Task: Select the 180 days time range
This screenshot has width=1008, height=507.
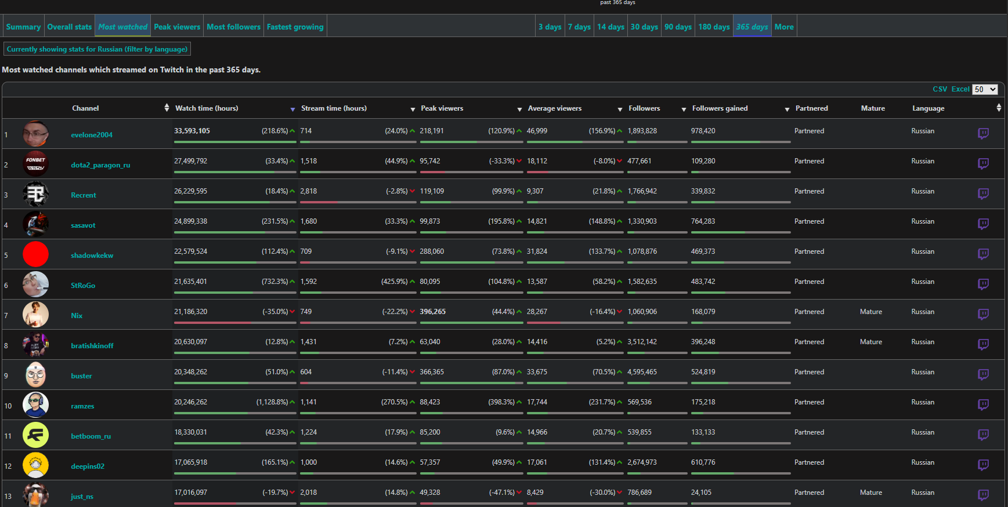Action: [x=714, y=27]
